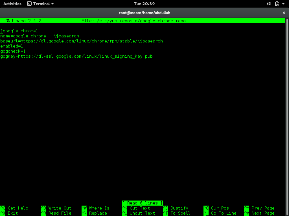The width and height of the screenshot is (289, 216).
Task: Place cursor on [google-chrome] line
Action: (x=19, y=31)
